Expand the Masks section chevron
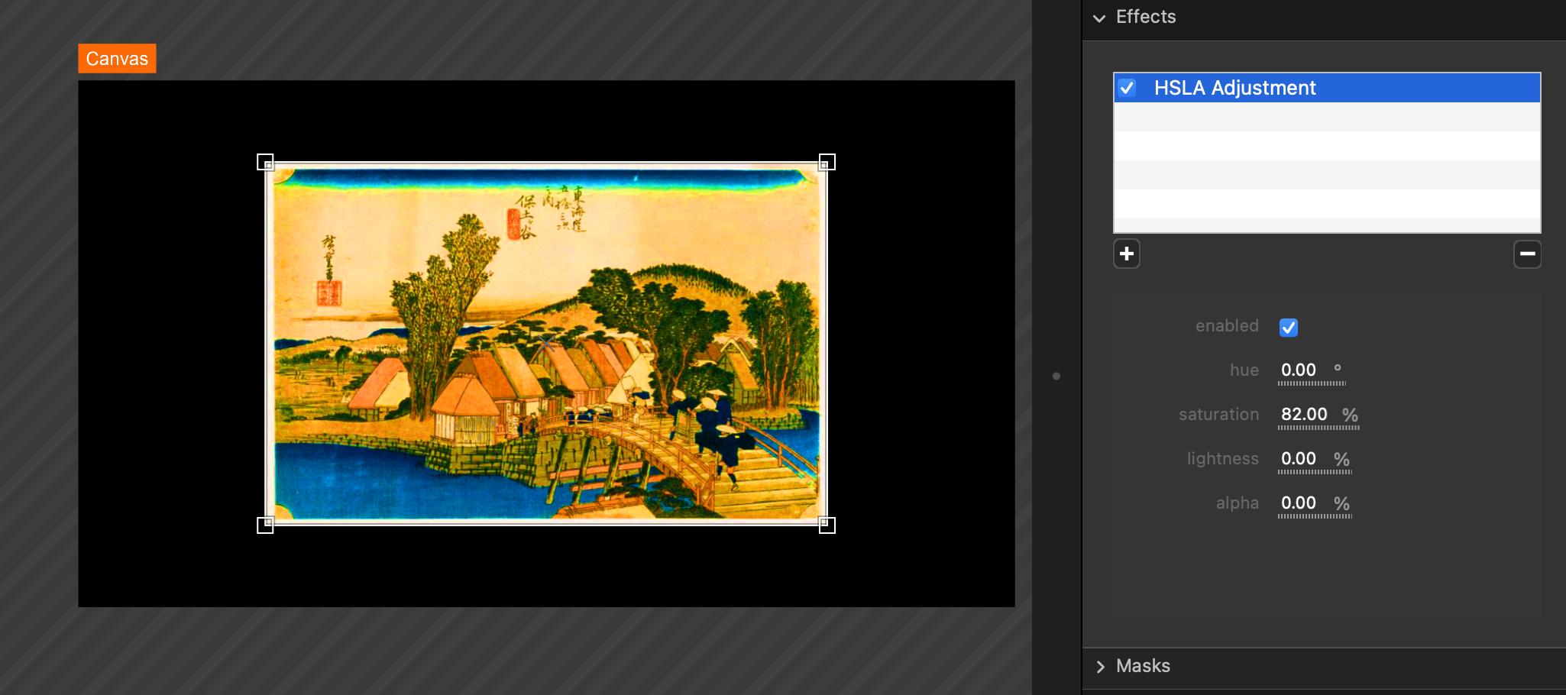Image resolution: width=1566 pixels, height=695 pixels. (1100, 667)
